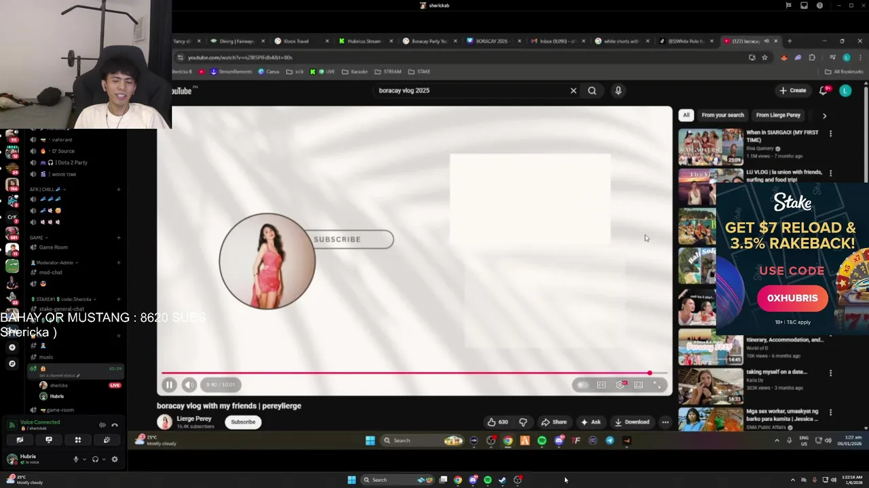Pause the YouTube video
The width and height of the screenshot is (869, 488).
(169, 385)
